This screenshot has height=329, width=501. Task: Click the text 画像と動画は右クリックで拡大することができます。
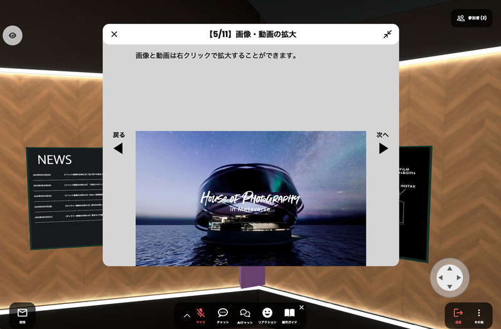(217, 56)
